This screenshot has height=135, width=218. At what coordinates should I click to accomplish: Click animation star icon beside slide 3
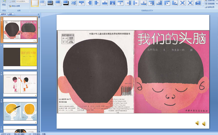pyautogui.click(x=1, y=75)
